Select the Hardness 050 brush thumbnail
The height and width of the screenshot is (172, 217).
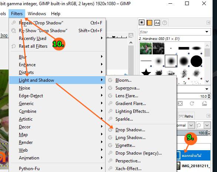pyautogui.click(x=171, y=61)
